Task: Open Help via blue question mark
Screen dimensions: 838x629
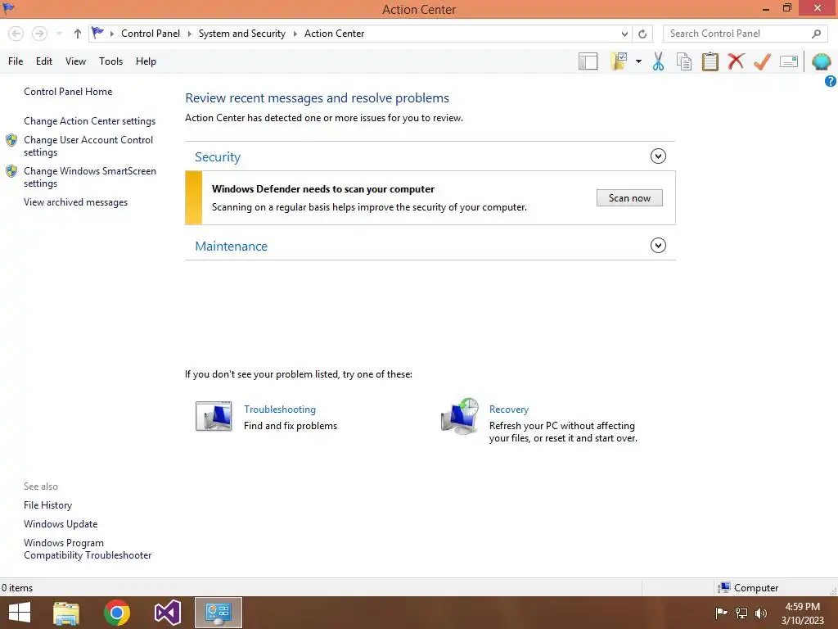Action: click(x=831, y=81)
